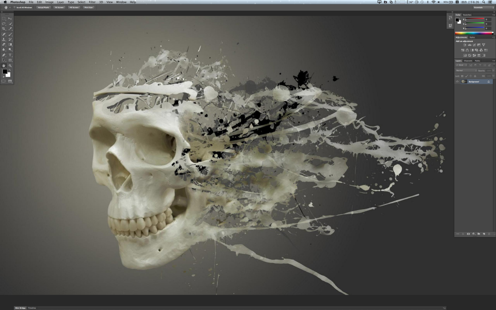Open the Filter menu
Image resolution: width=496 pixels, height=310 pixels.
click(92, 2)
